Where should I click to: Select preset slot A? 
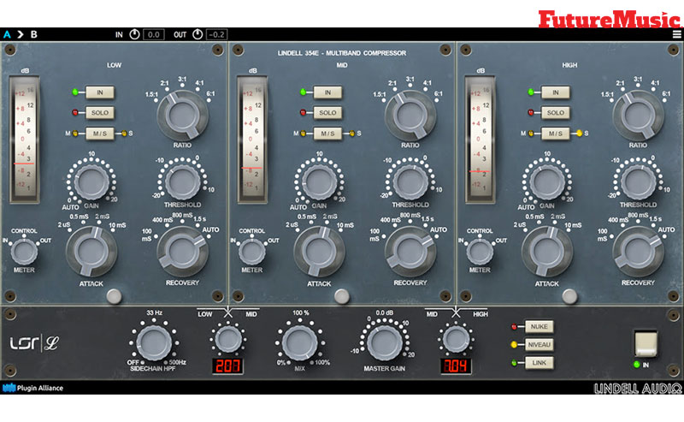click(x=7, y=34)
